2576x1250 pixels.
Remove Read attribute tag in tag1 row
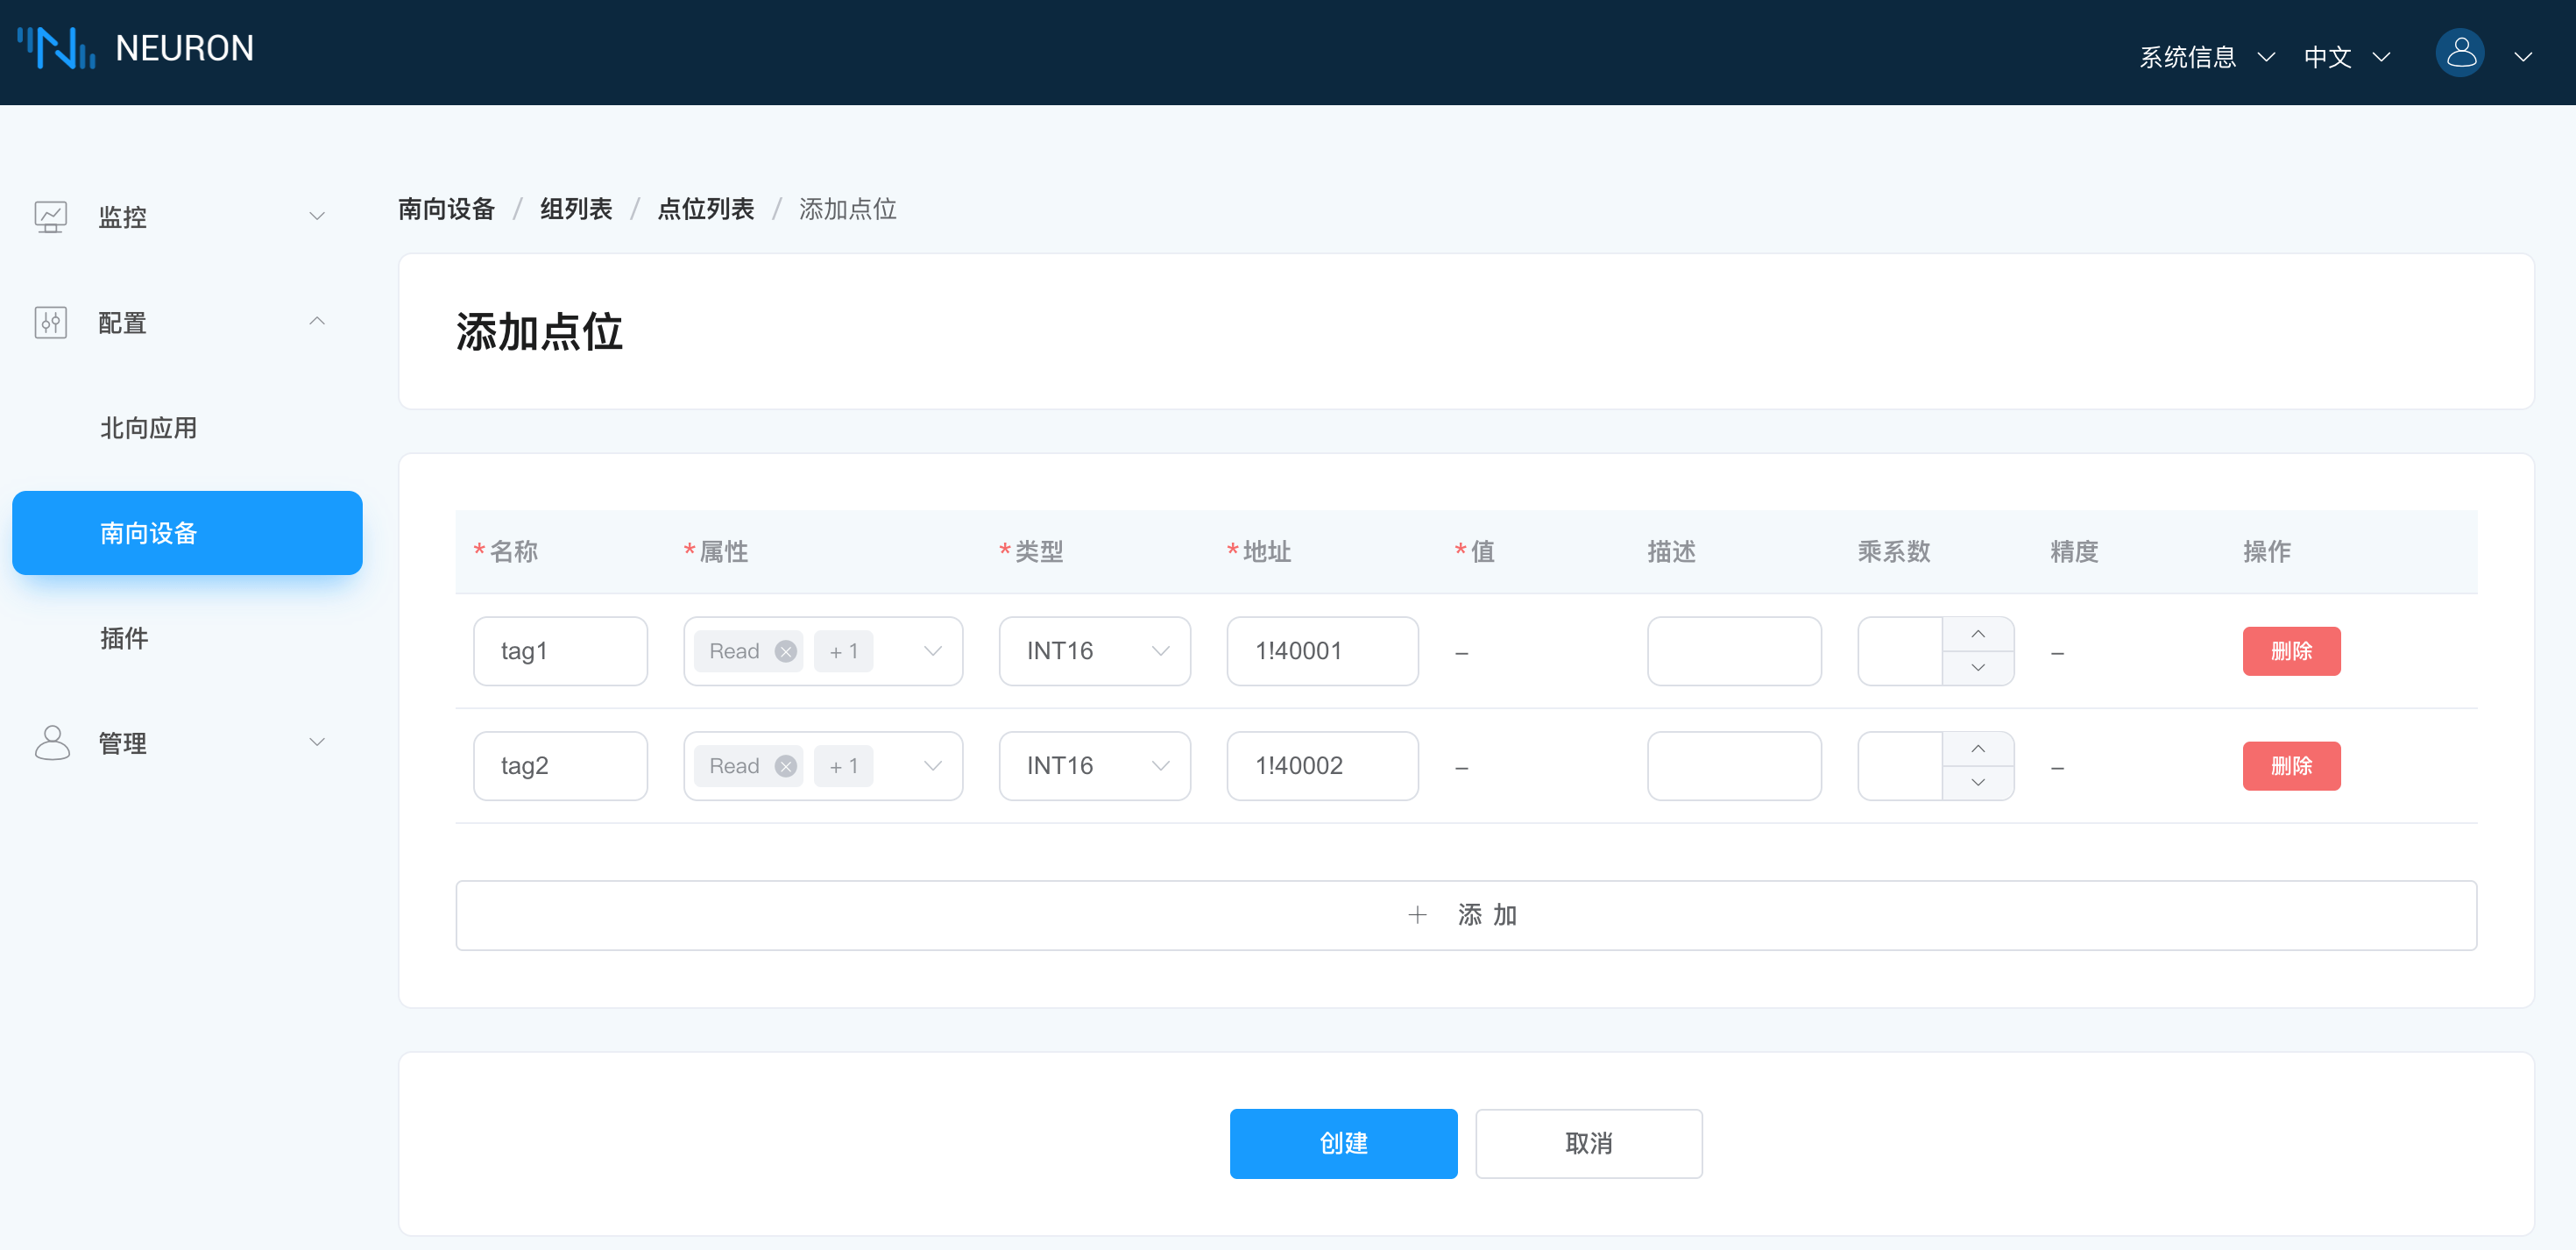click(786, 651)
